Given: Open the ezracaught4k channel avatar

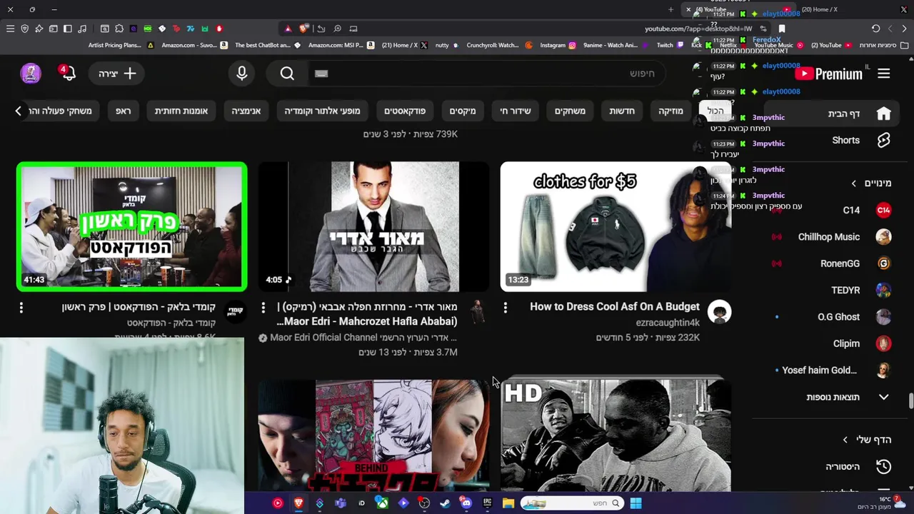Looking at the screenshot, I should pyautogui.click(x=719, y=312).
